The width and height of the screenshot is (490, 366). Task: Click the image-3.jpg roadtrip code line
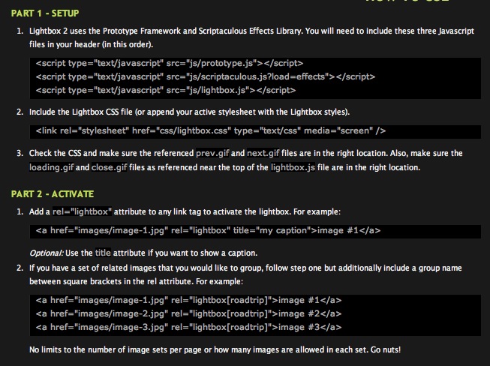pyautogui.click(x=188, y=327)
